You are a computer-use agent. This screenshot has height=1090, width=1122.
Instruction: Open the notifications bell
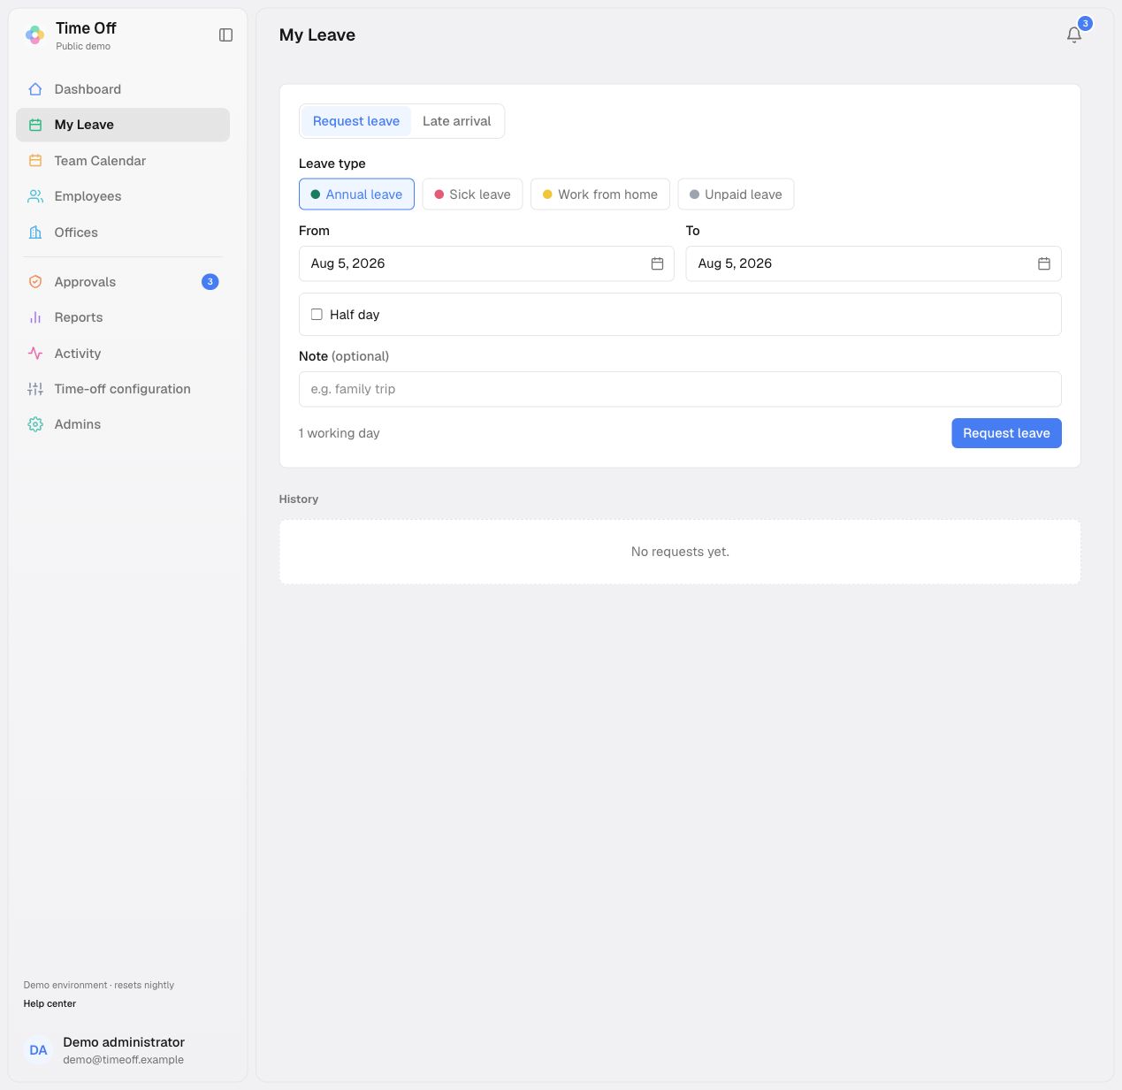(x=1074, y=34)
